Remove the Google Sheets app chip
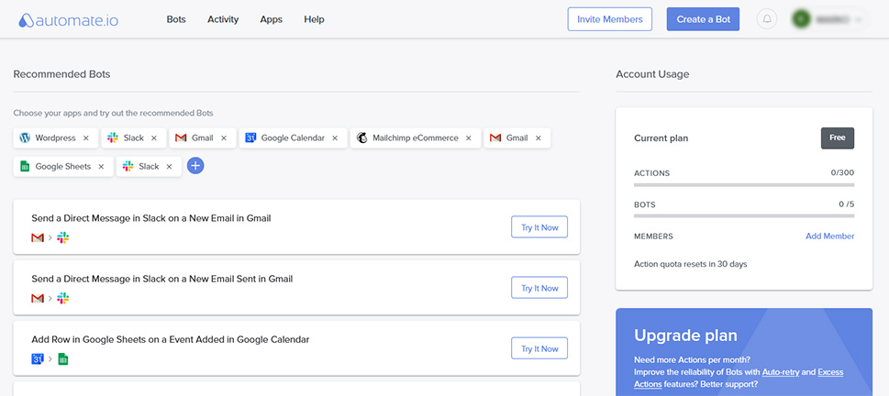This screenshot has width=889, height=396. 101,167
